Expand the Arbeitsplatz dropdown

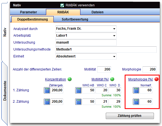pyautogui.click(x=114, y=36)
